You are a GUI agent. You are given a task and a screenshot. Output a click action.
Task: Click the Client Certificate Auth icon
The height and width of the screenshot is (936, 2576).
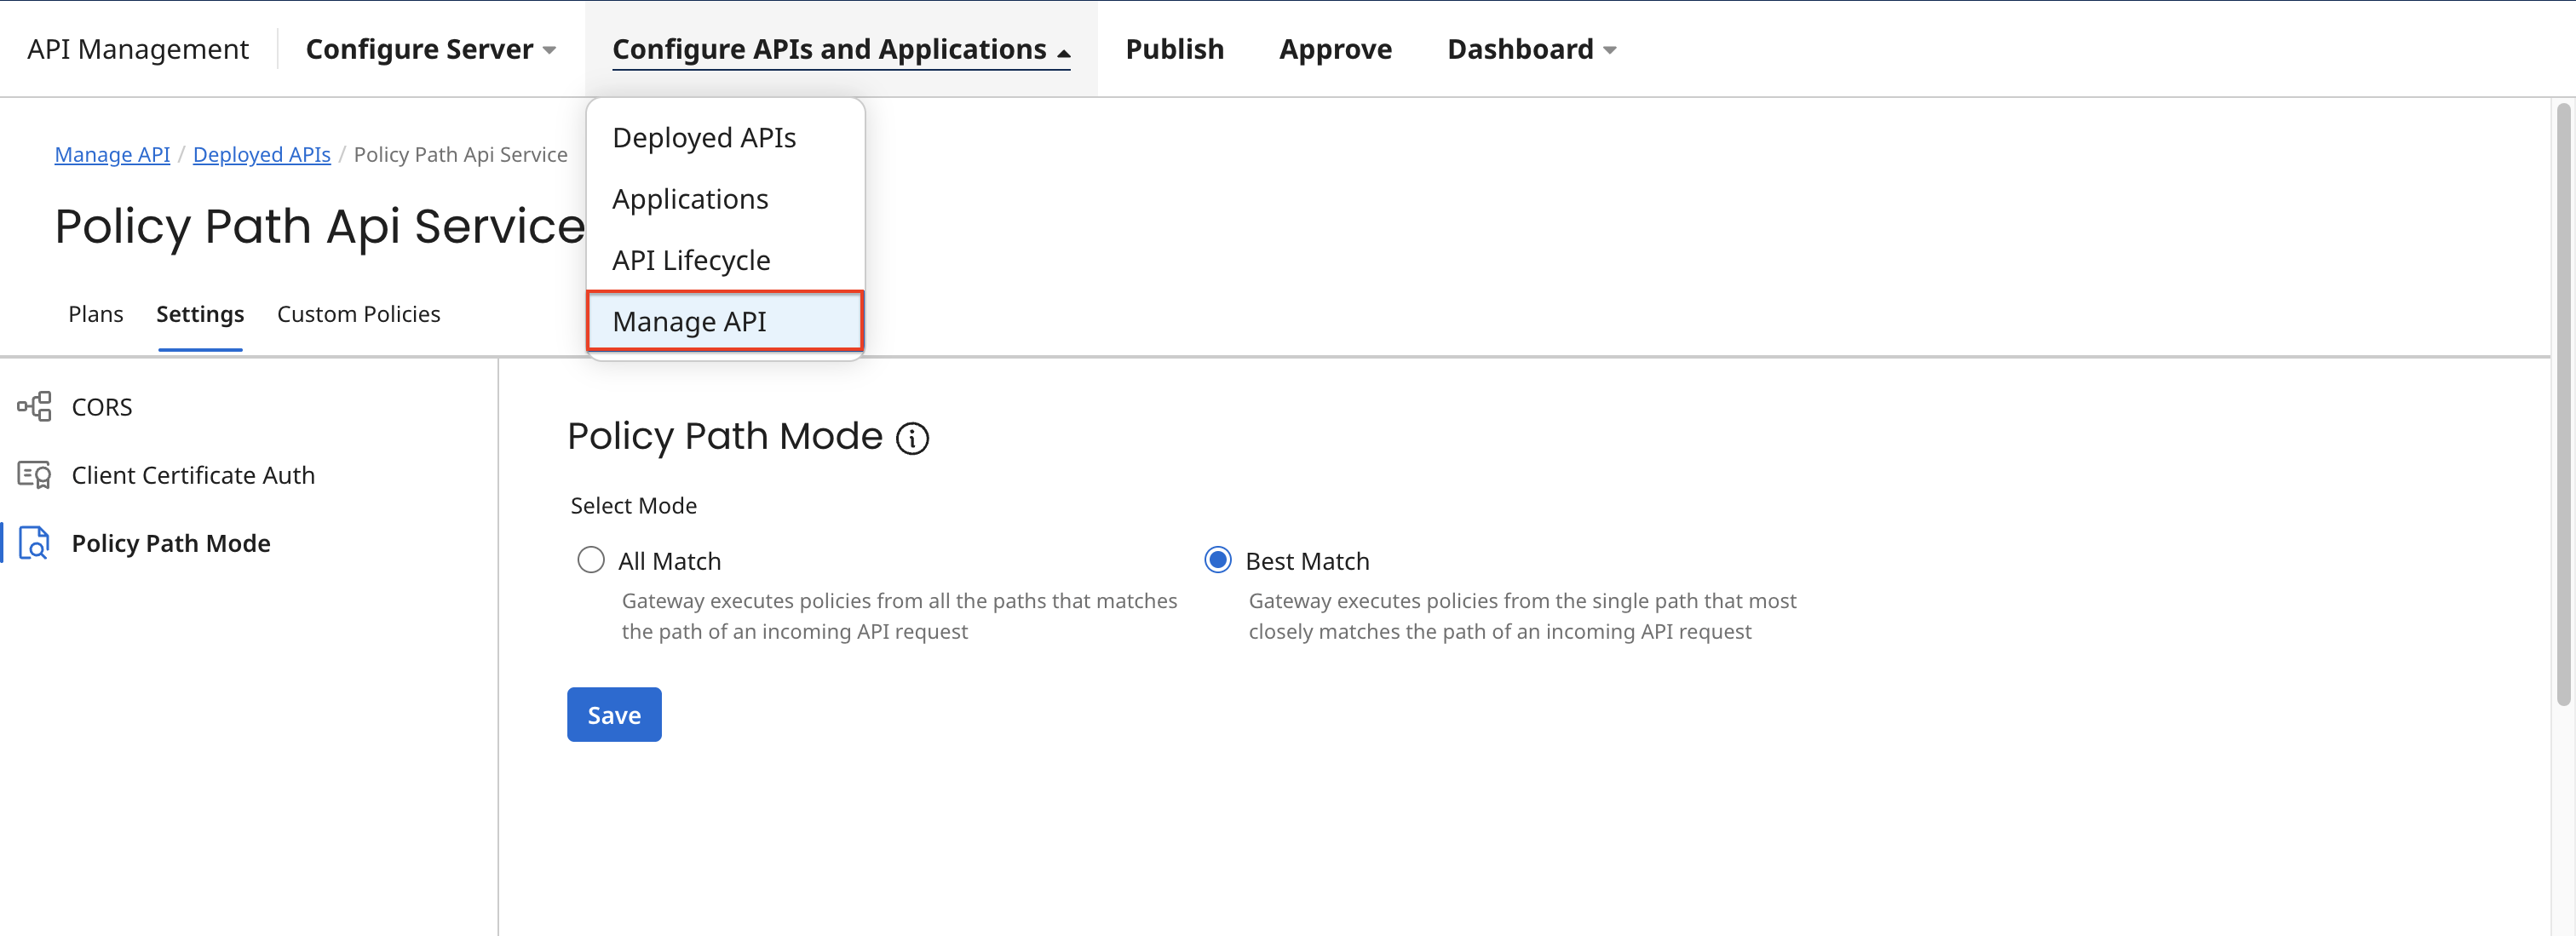[34, 475]
